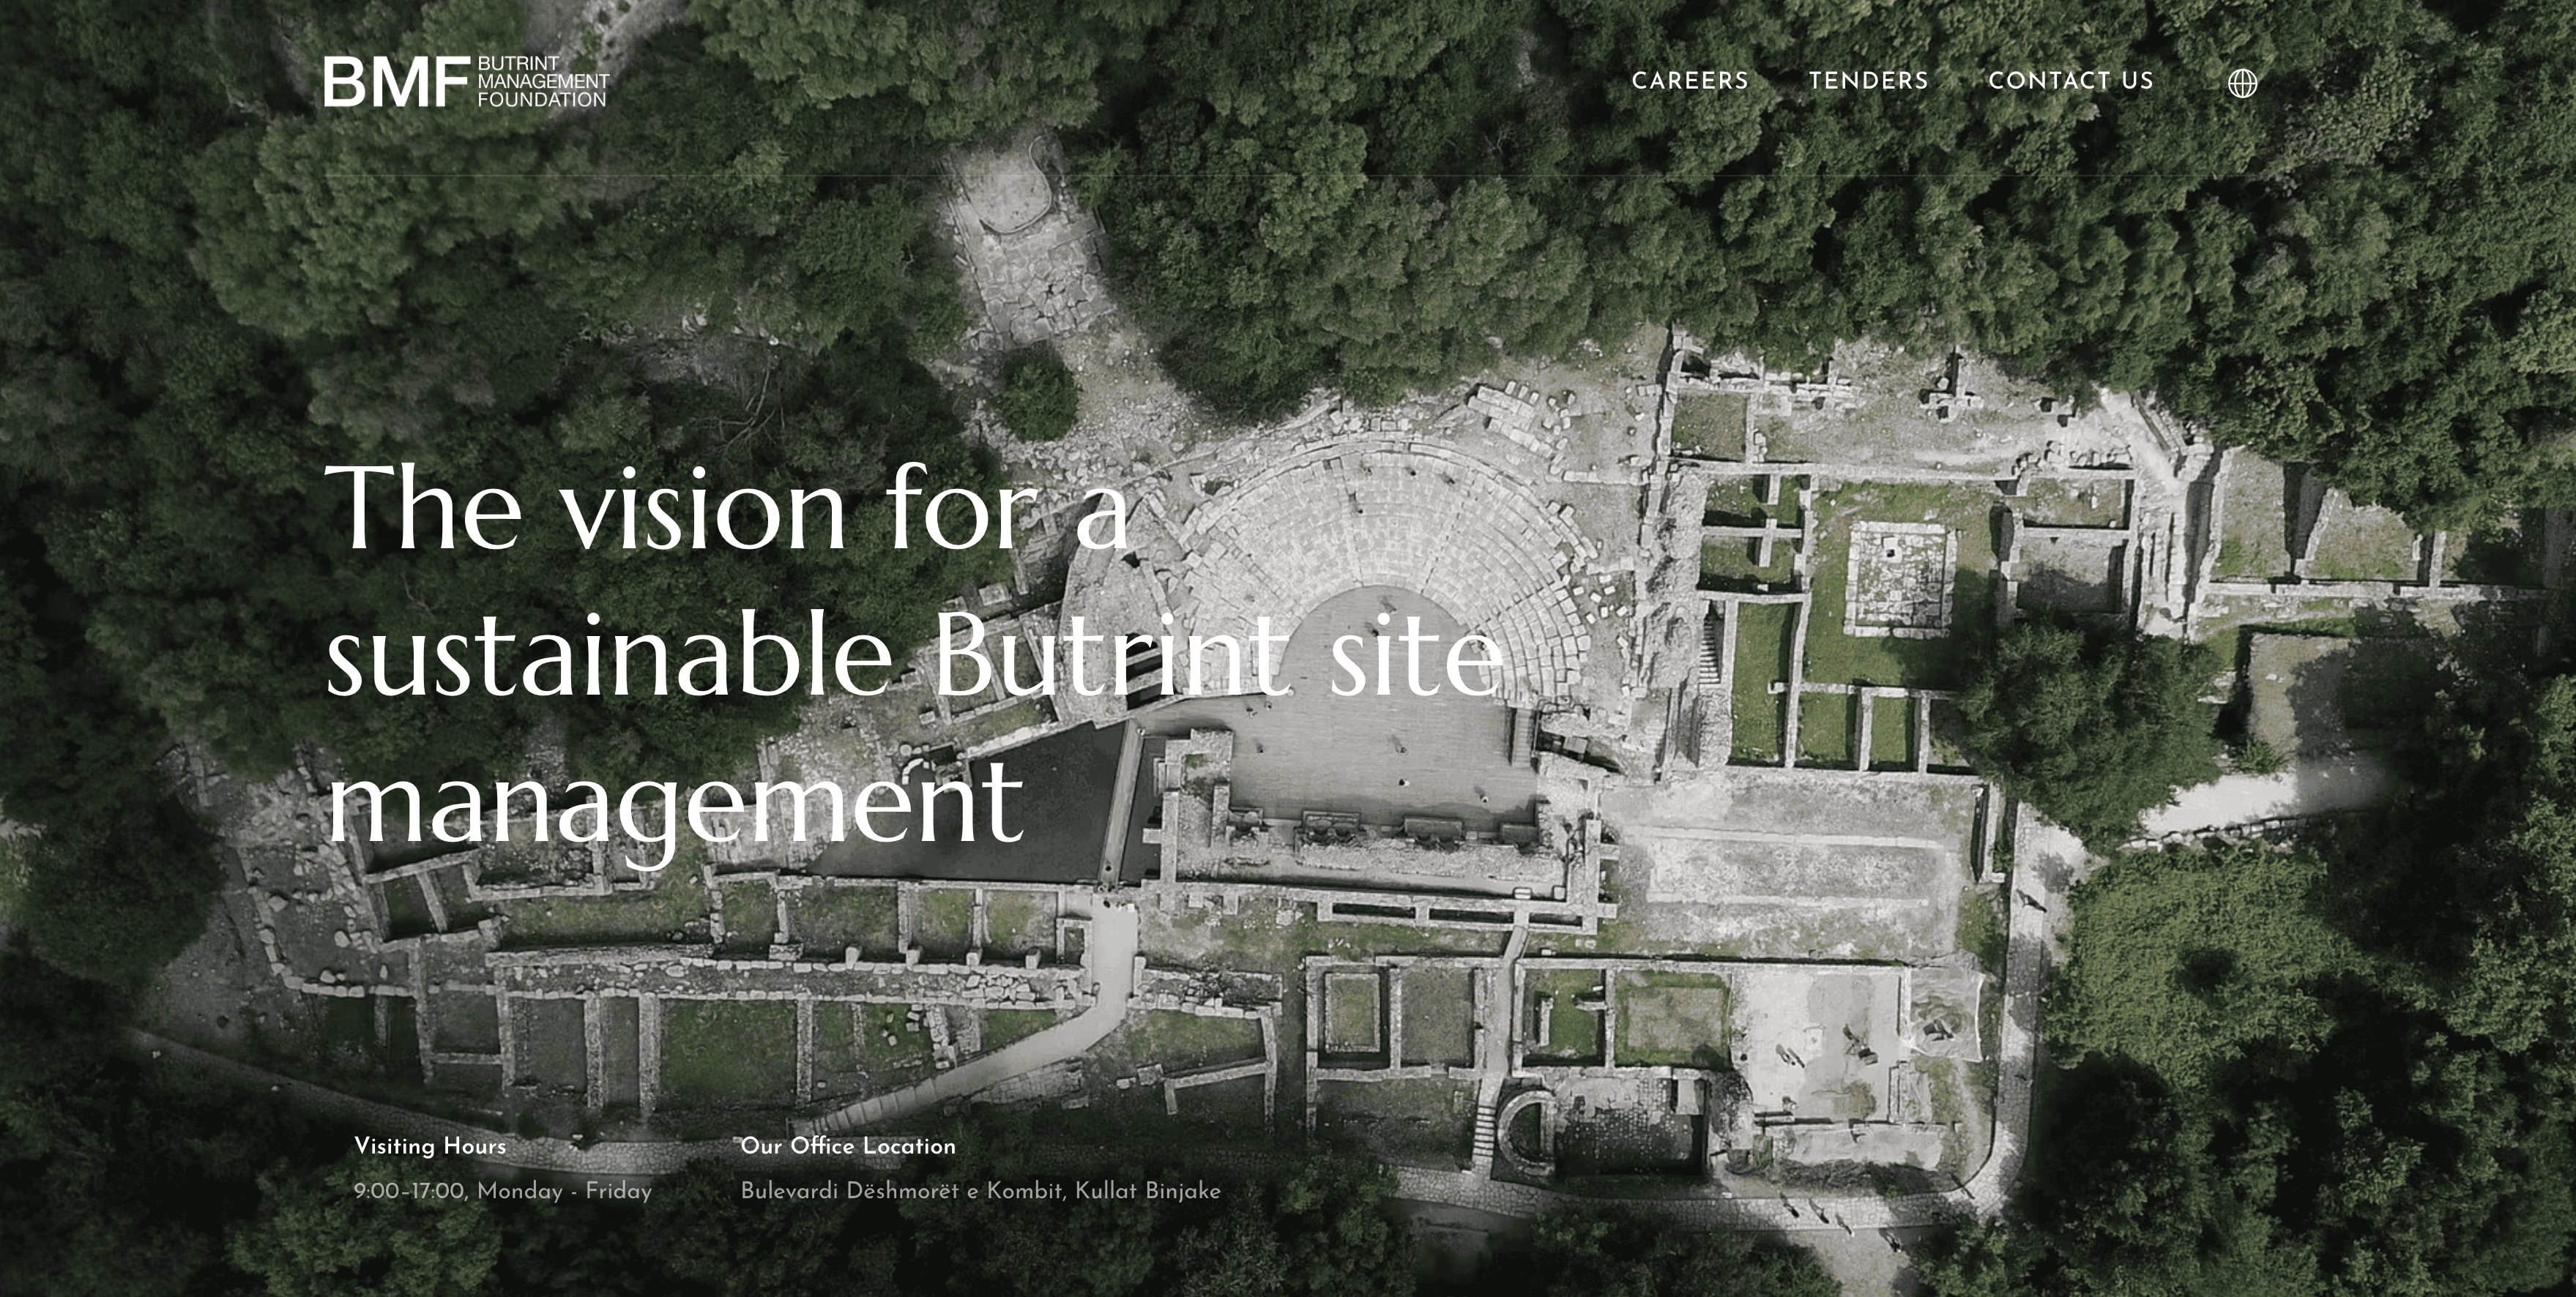
Task: Select the Visiting Hours heading
Action: click(430, 1146)
